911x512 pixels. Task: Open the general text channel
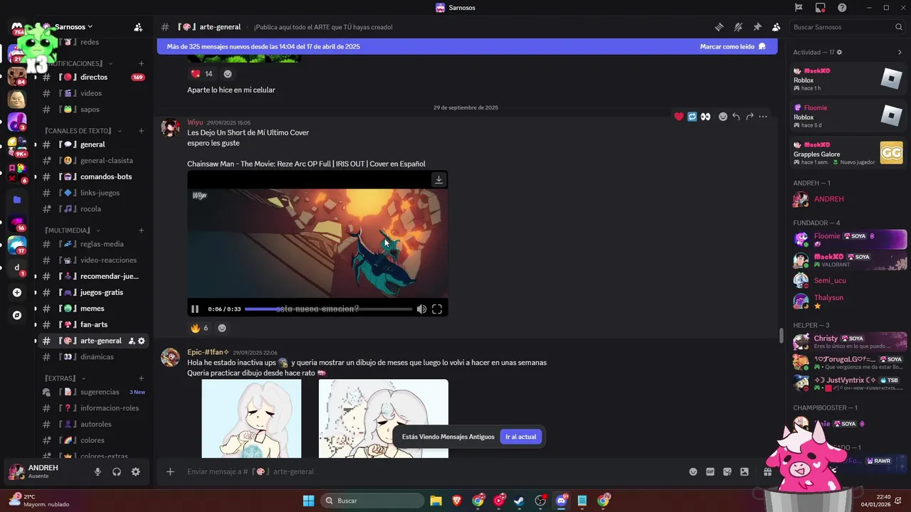click(93, 144)
